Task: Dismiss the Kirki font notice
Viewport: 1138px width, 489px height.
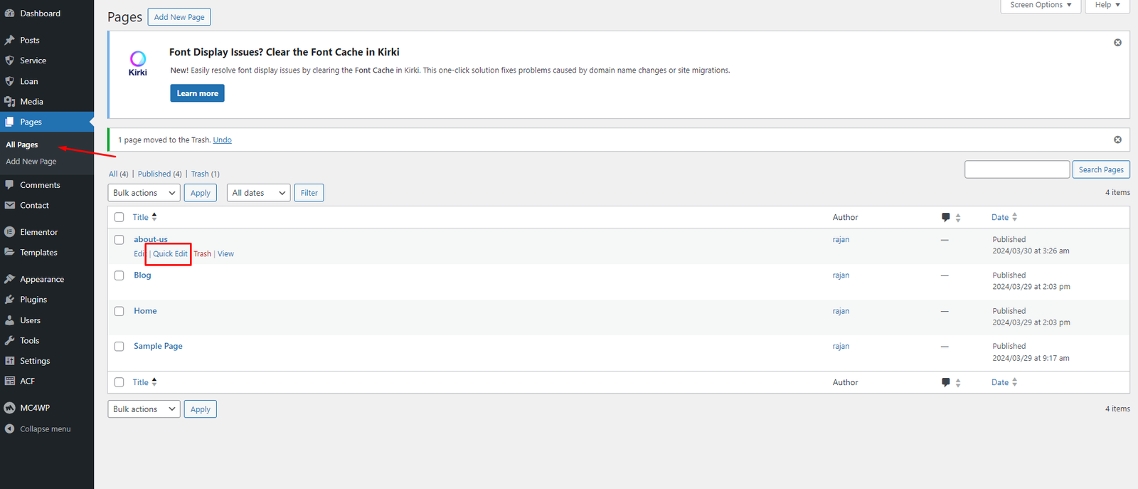Action: [1117, 43]
